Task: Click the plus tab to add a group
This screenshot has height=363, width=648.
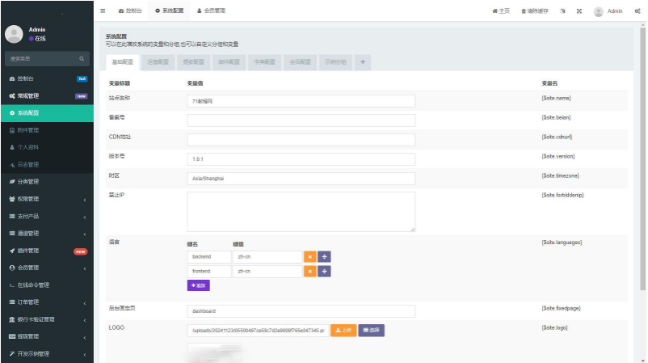Action: pos(362,61)
